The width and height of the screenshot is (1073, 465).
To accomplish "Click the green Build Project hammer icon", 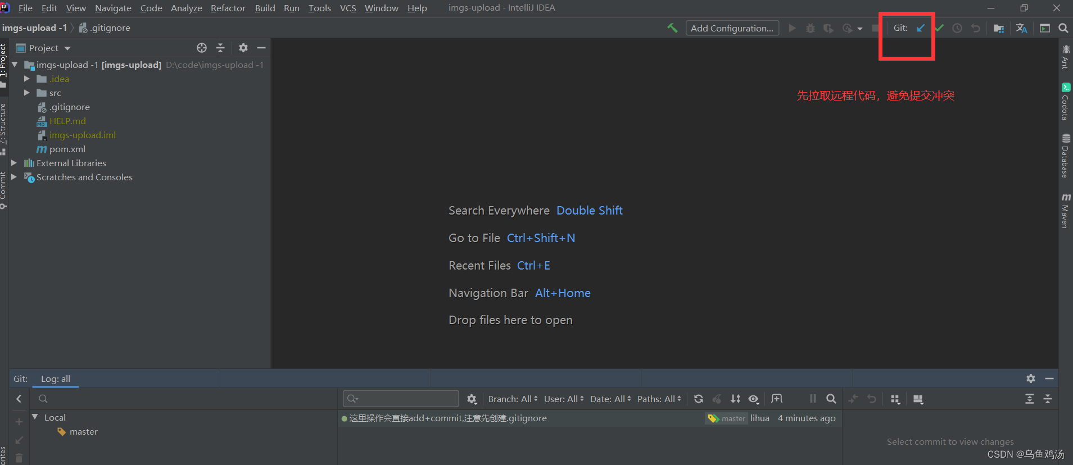I will [672, 28].
